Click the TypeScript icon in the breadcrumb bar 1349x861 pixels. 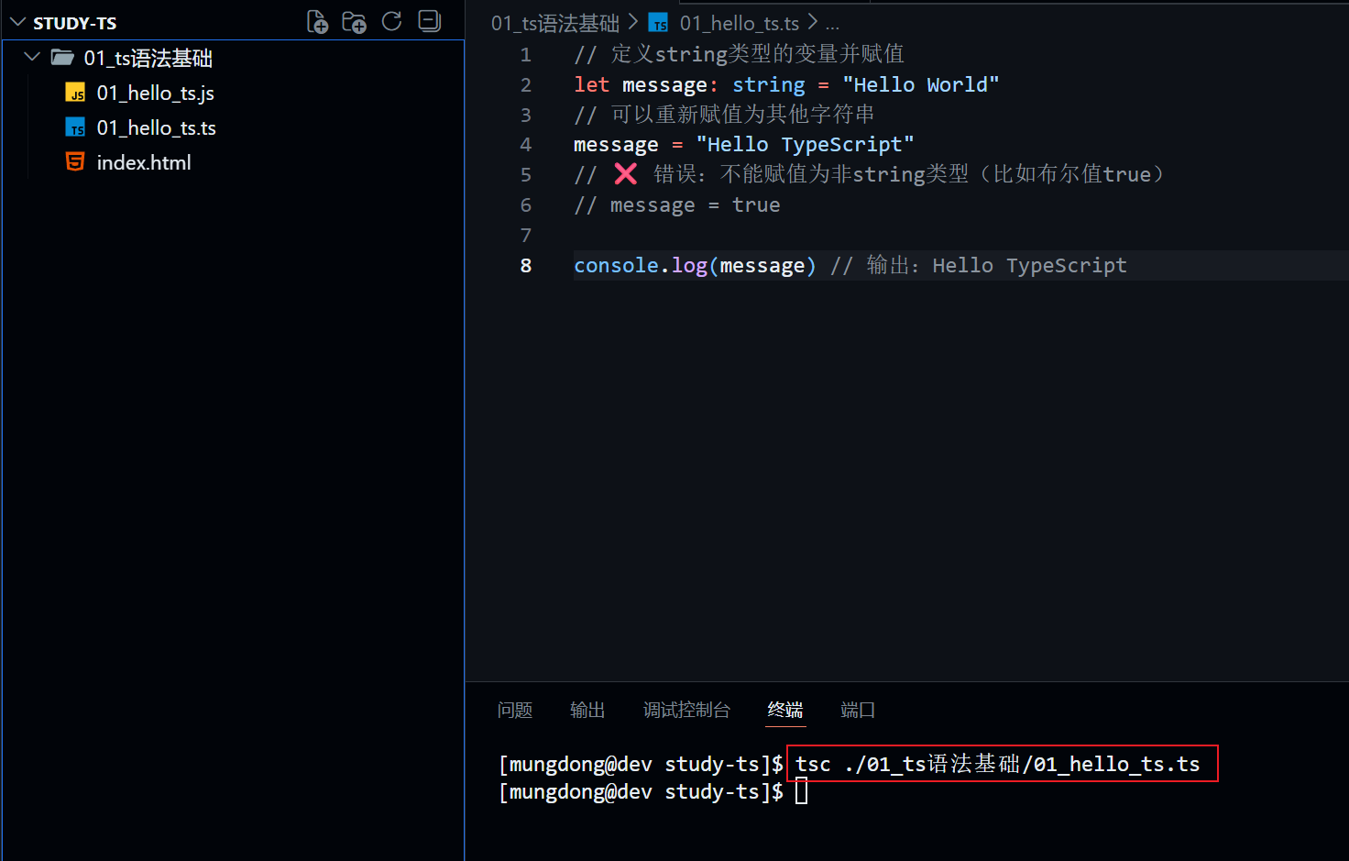pos(657,22)
